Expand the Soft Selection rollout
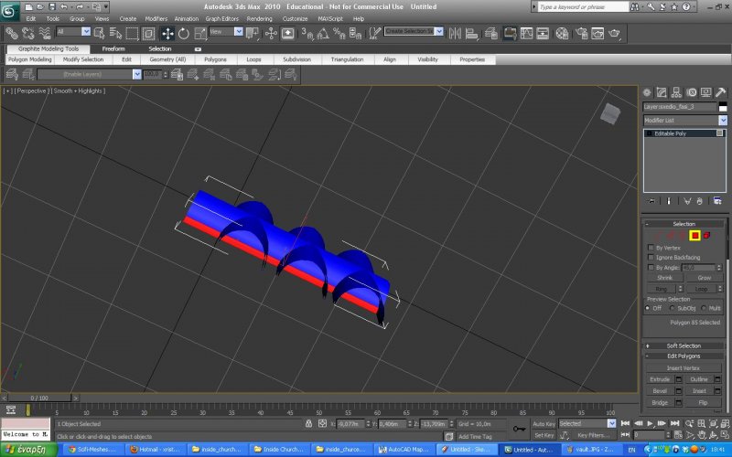Image resolution: width=732 pixels, height=457 pixels. point(684,345)
